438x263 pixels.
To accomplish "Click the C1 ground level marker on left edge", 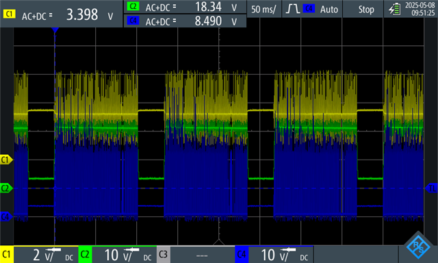I will tap(6, 160).
